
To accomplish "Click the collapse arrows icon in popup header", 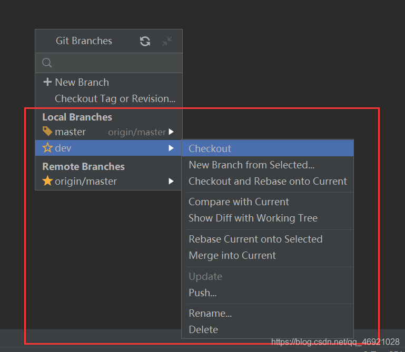I will coord(167,41).
